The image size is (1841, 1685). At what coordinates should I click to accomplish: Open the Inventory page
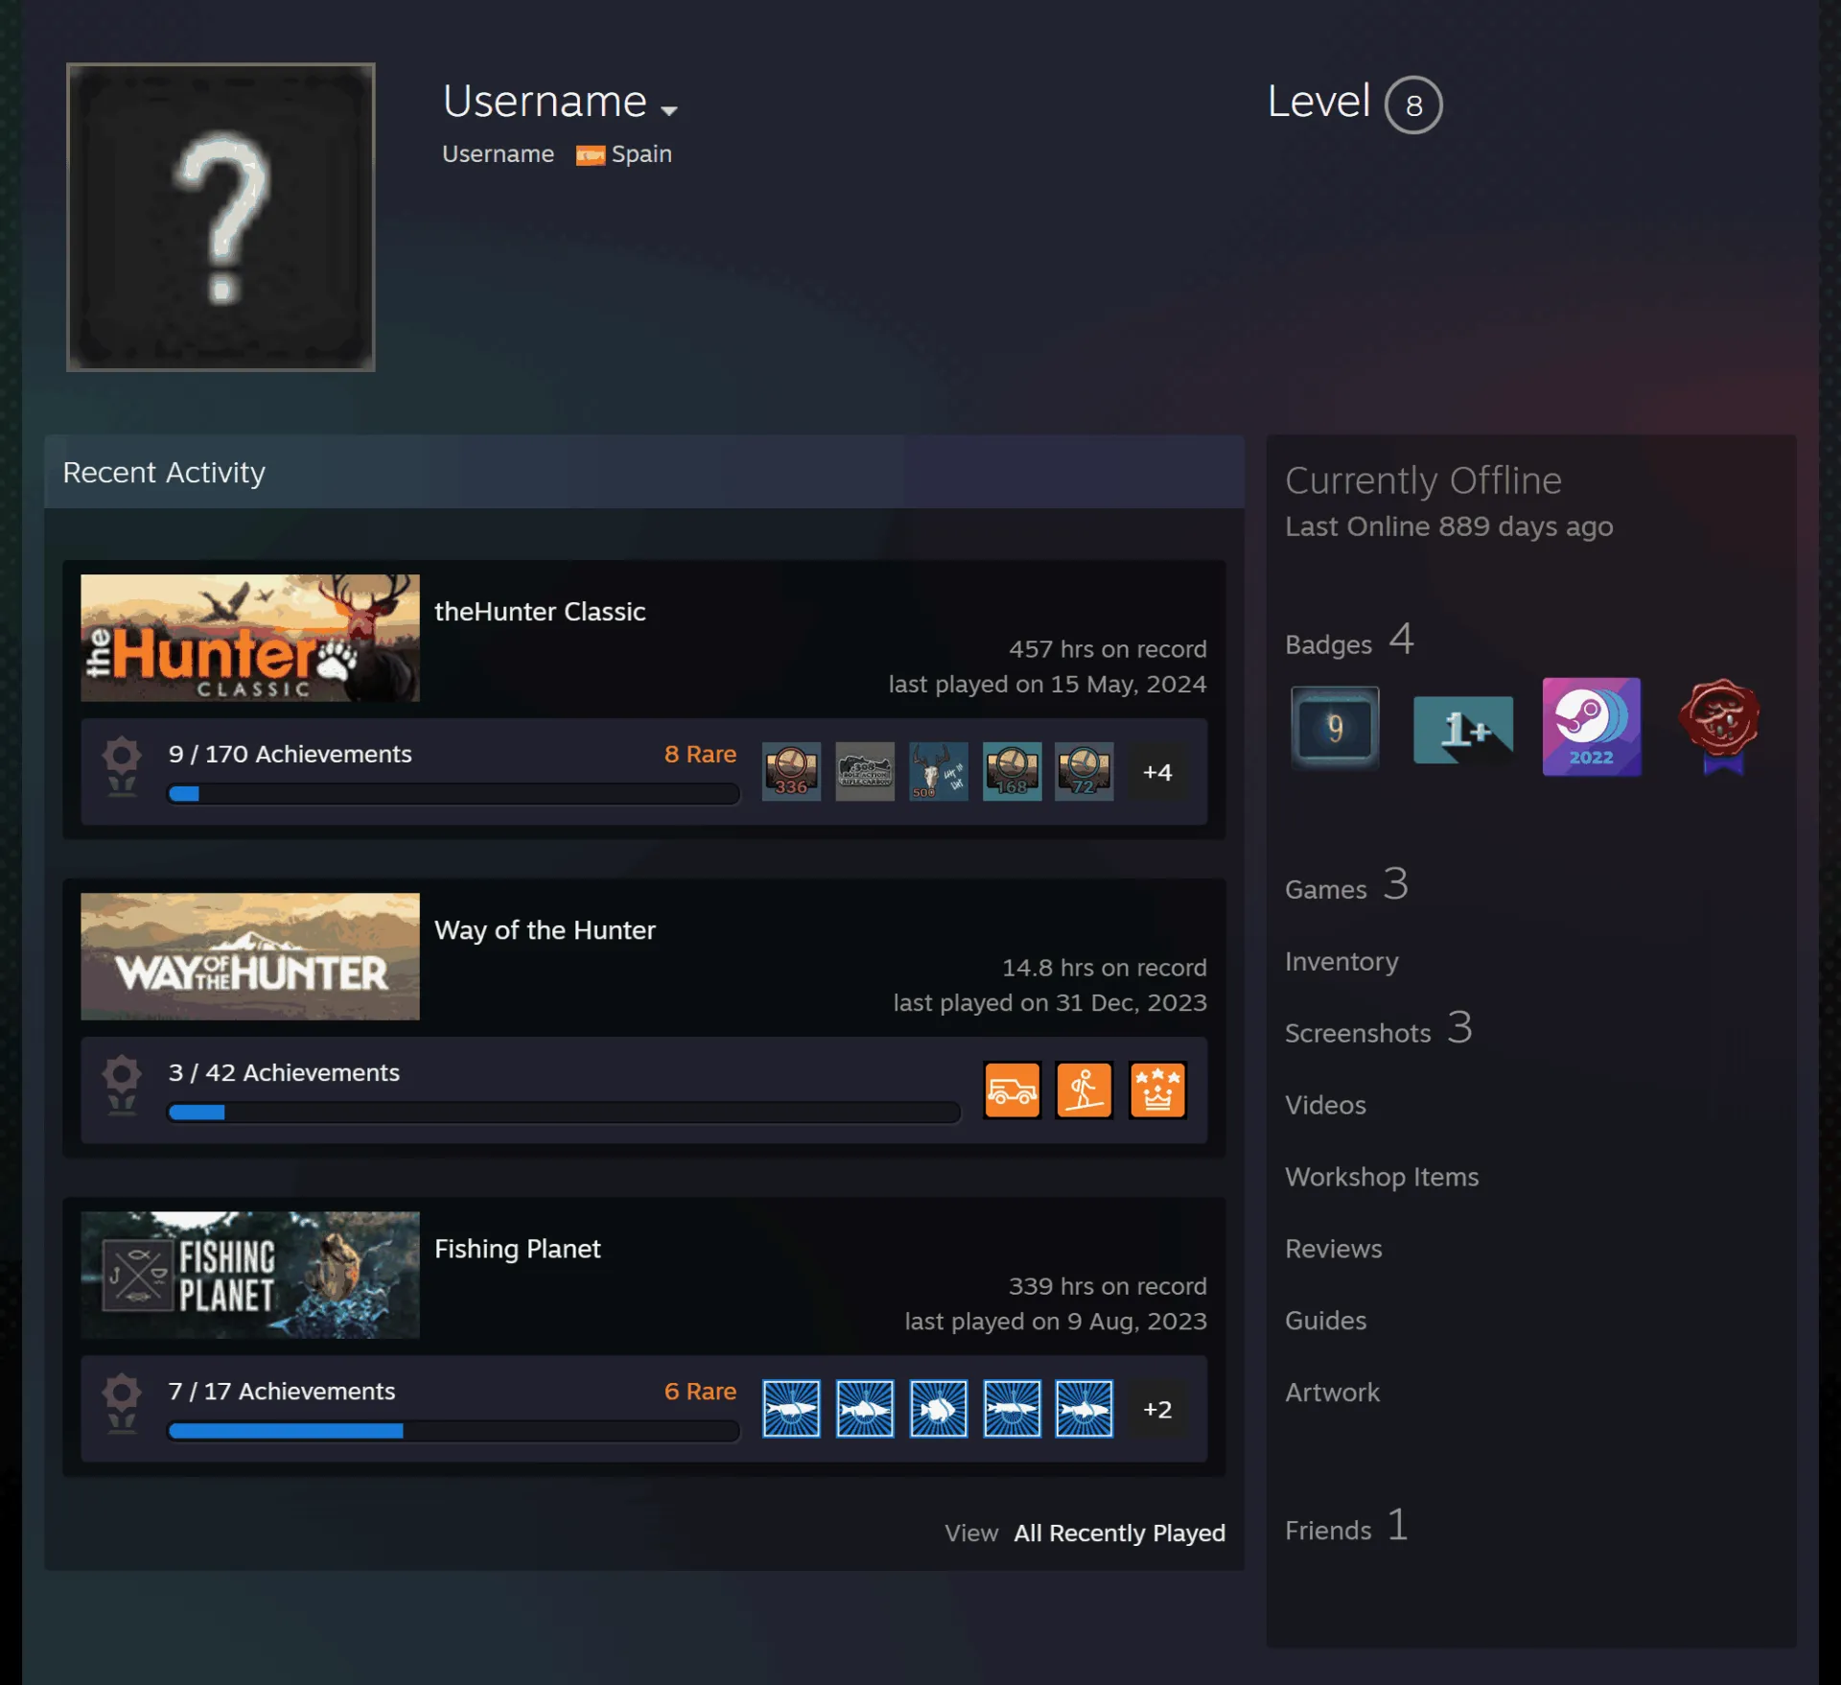click(x=1341, y=961)
